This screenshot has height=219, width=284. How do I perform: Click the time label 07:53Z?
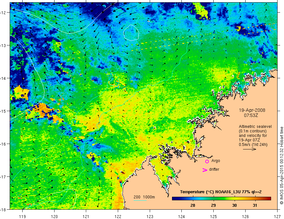(x=251, y=115)
